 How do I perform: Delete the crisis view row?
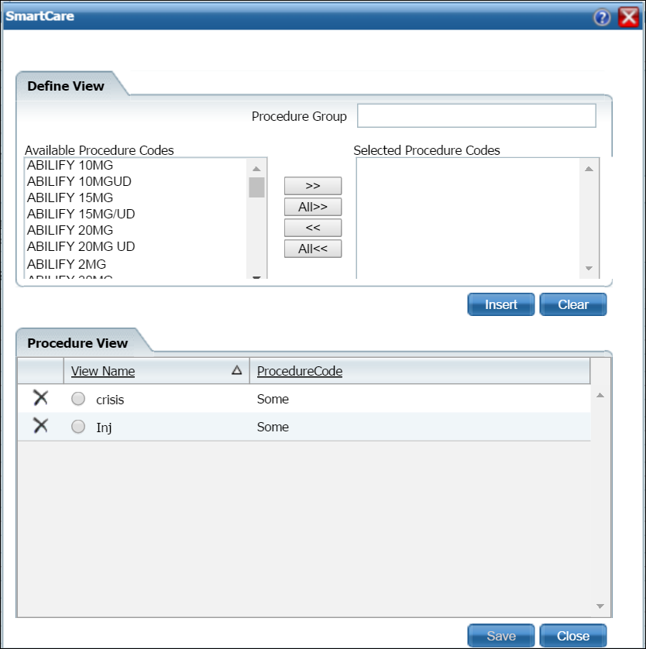pyautogui.click(x=40, y=397)
